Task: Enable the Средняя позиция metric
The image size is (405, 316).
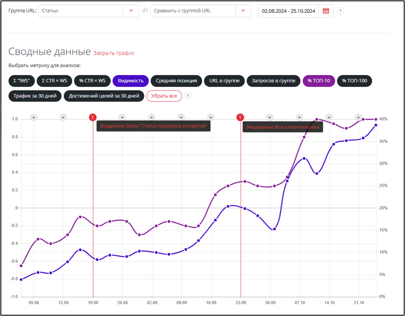Action: 176,81
